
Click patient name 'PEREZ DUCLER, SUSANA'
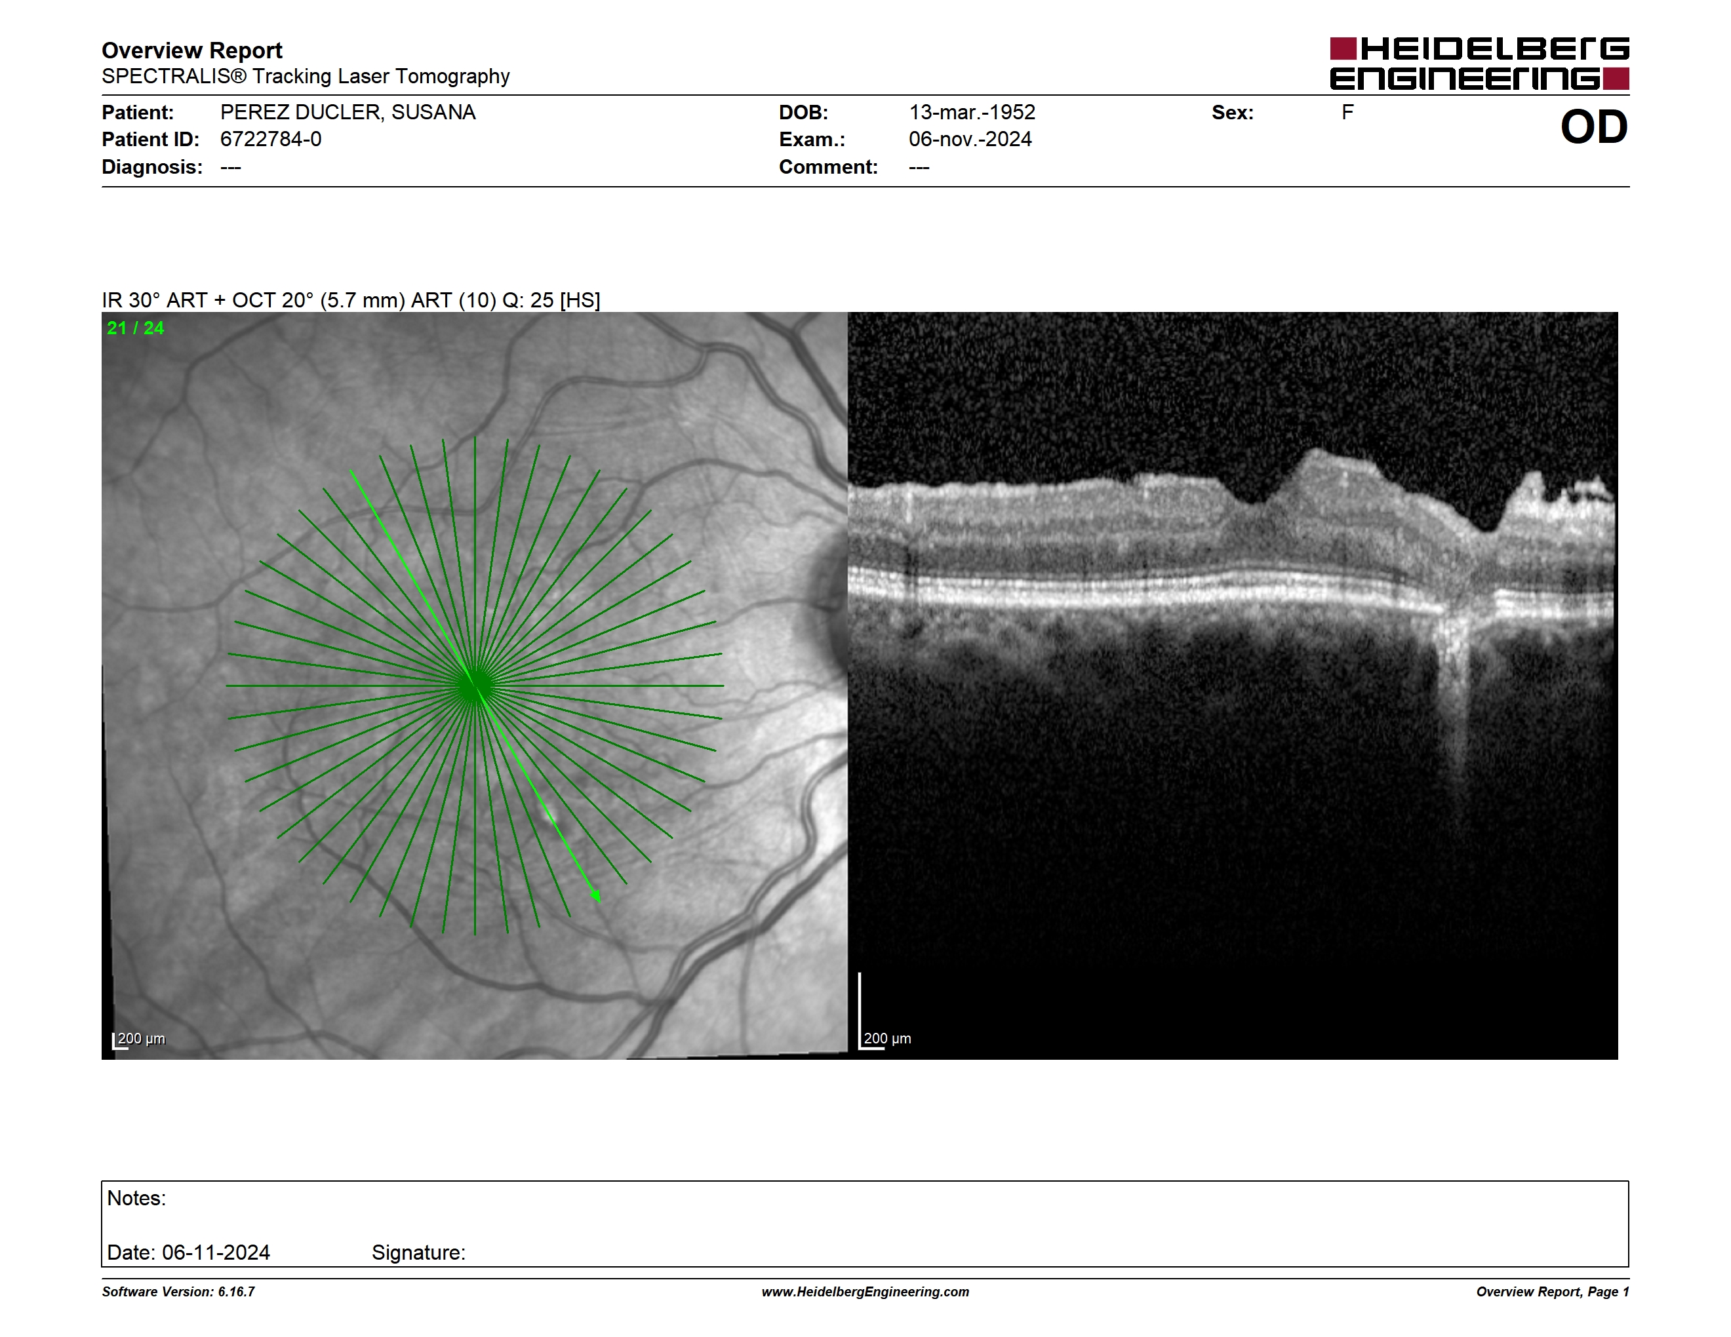click(x=348, y=113)
